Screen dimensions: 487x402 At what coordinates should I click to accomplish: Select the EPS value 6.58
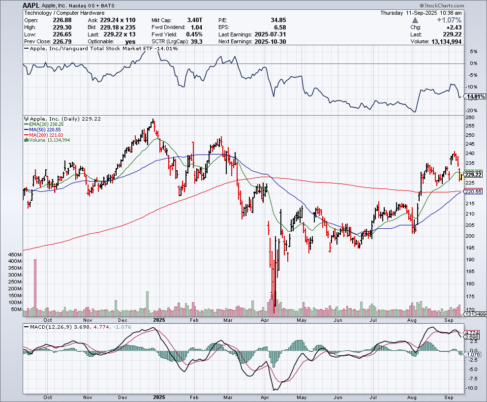coord(280,28)
